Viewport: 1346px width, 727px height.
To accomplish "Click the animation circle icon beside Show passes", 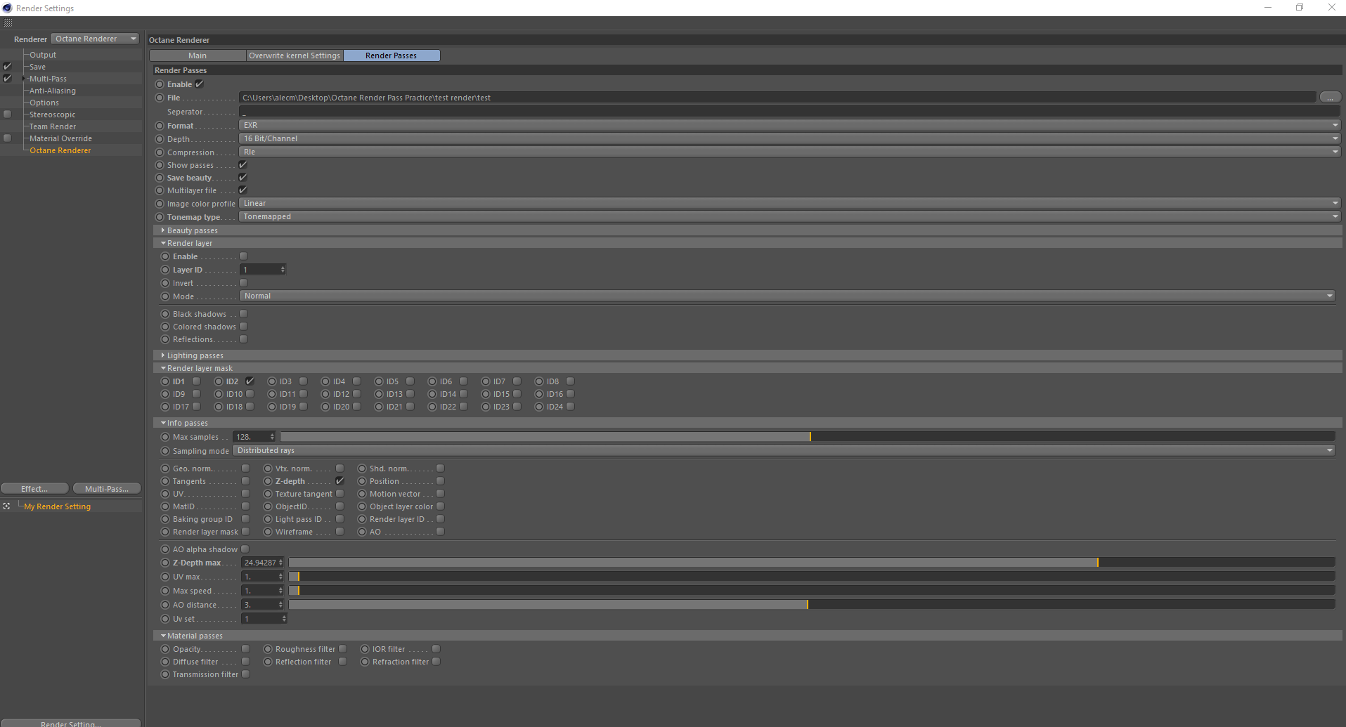I will 160,165.
